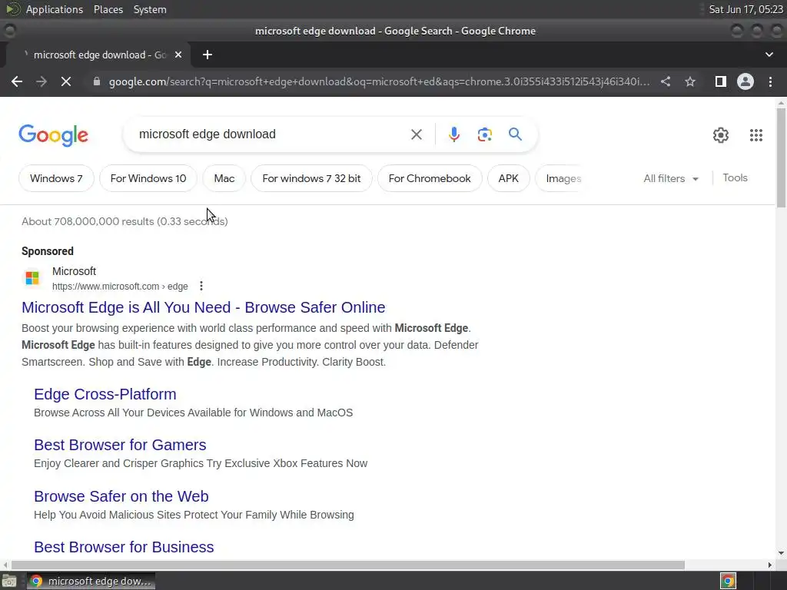Search by image with the Lens icon
The width and height of the screenshot is (787, 590).
coord(484,134)
